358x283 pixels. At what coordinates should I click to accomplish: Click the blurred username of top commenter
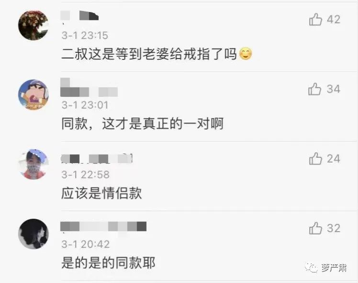click(x=79, y=15)
